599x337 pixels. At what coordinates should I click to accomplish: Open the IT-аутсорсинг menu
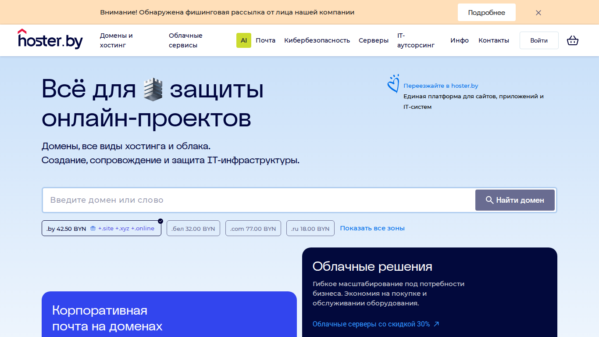[x=416, y=40]
